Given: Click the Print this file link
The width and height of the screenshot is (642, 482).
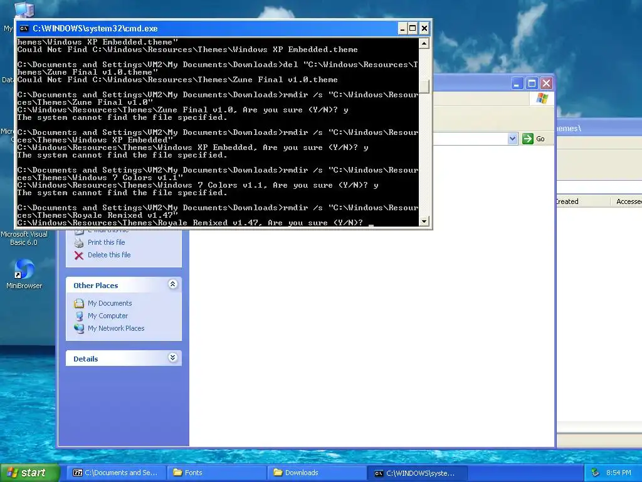Looking at the screenshot, I should (x=107, y=242).
